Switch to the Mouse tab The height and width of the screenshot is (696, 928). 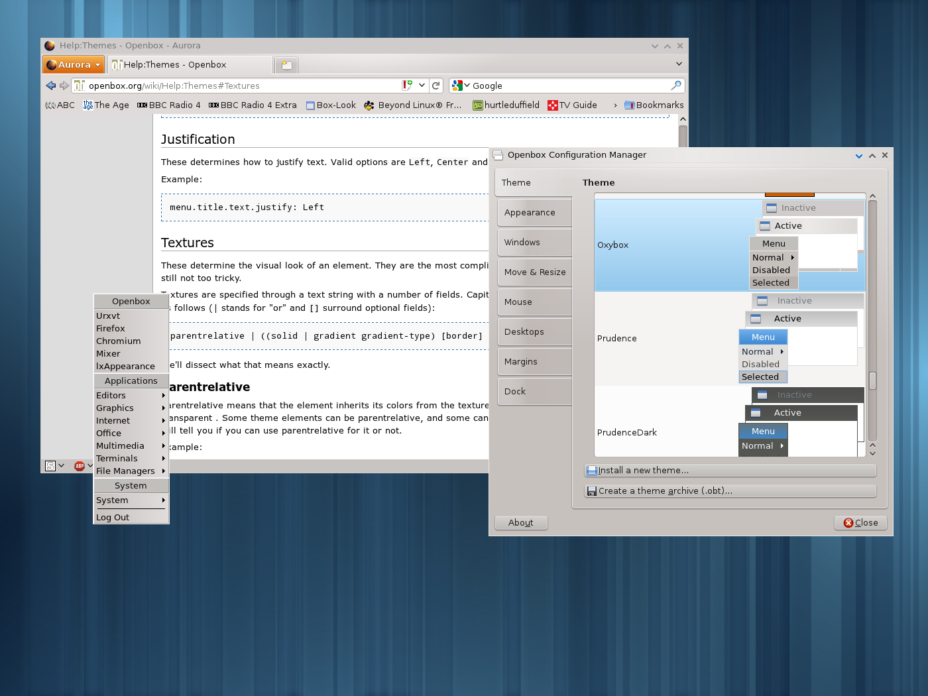point(534,302)
